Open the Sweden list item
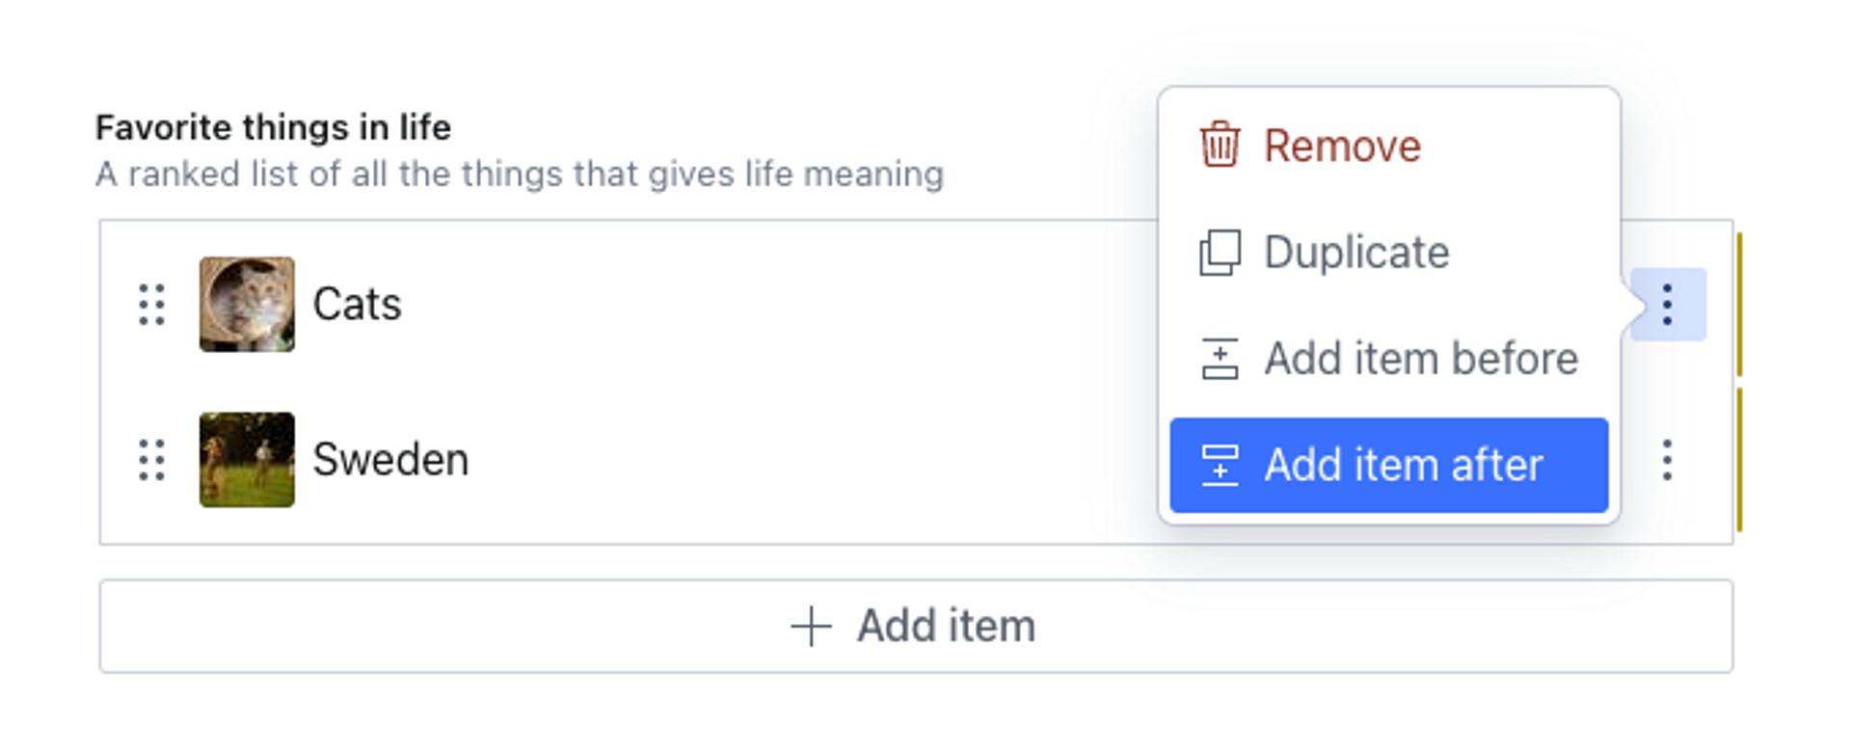 pos(390,460)
